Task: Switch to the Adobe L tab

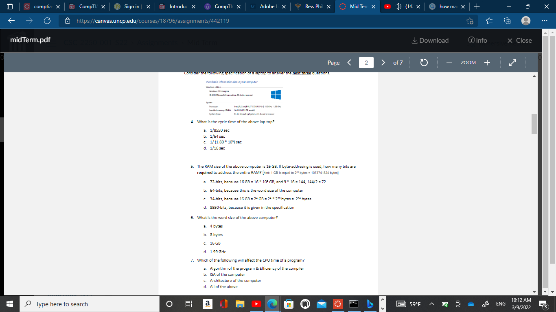Action: 268,6
